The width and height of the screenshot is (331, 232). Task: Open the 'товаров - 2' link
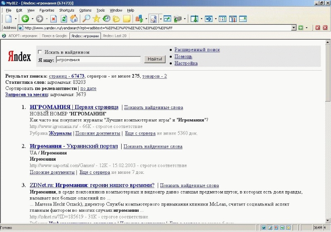pos(154,76)
